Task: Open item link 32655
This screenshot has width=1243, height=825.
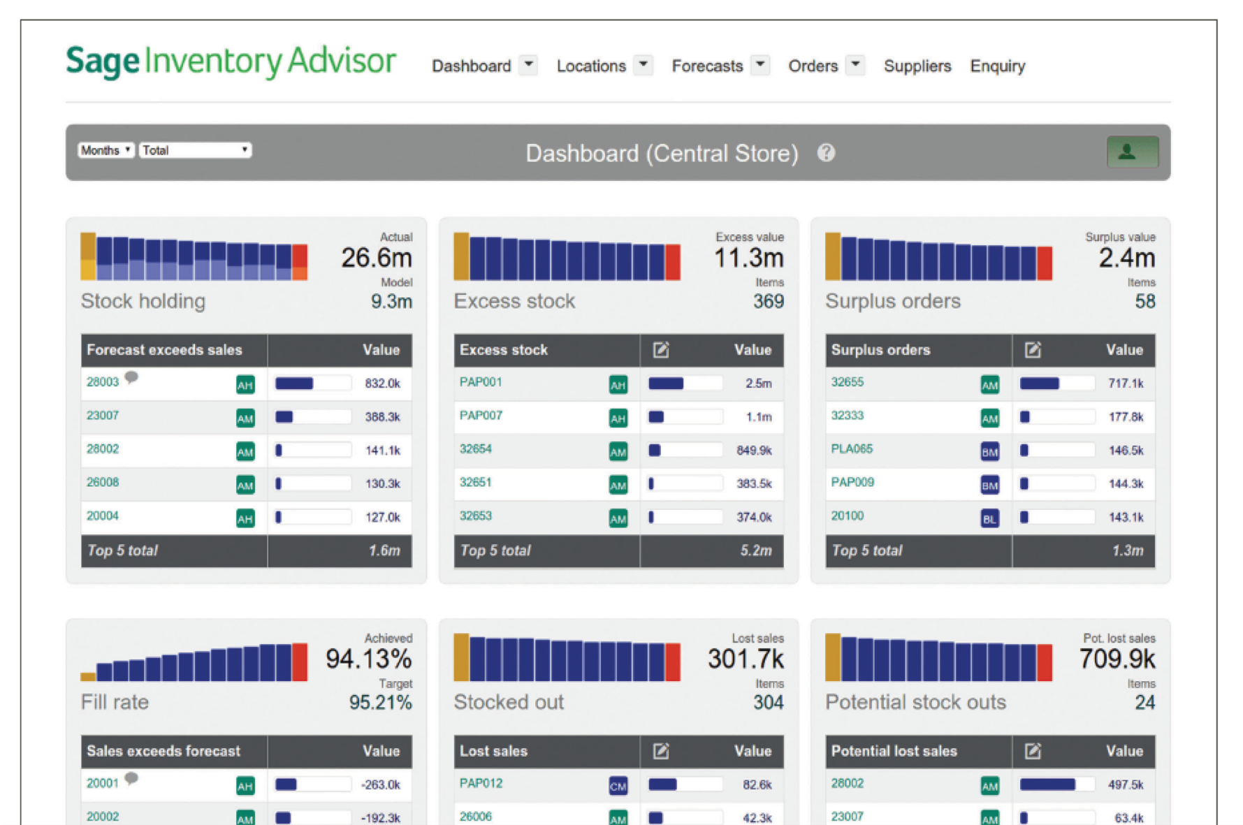Action: pos(847,382)
